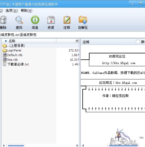
Task: Click comment panel scroll-left arrow
Action: point(83,146)
